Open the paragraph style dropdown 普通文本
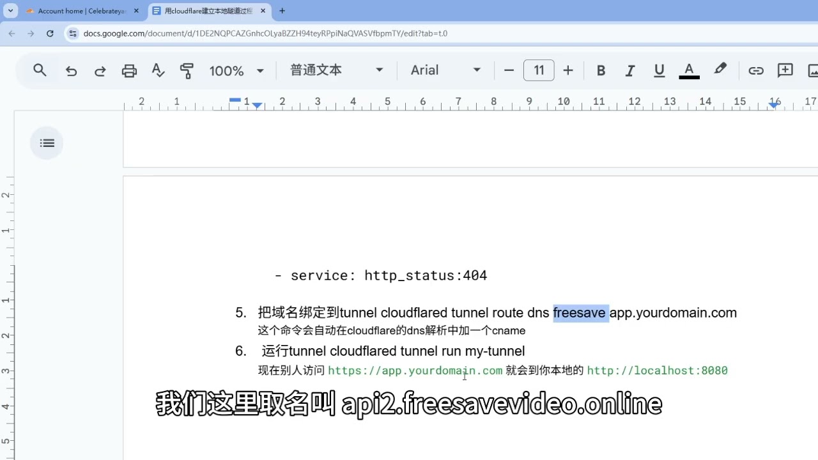This screenshot has width=818, height=460. [x=336, y=70]
